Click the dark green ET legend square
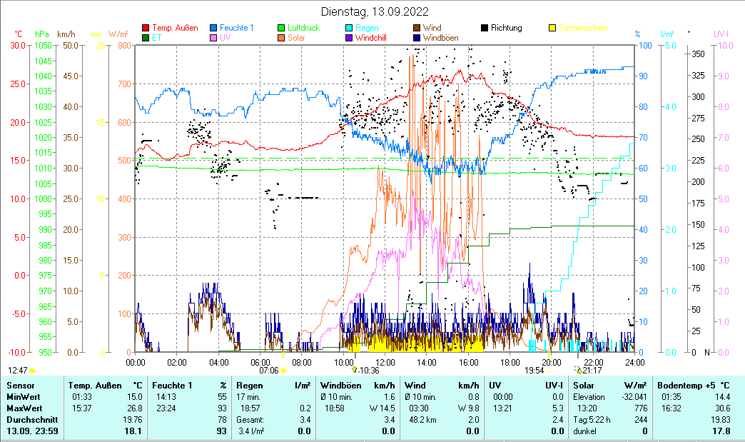 [x=146, y=38]
